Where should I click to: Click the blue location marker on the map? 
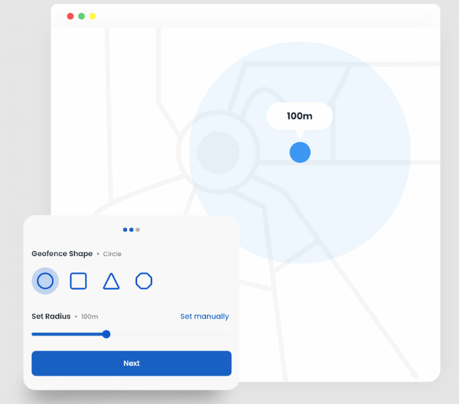(300, 152)
